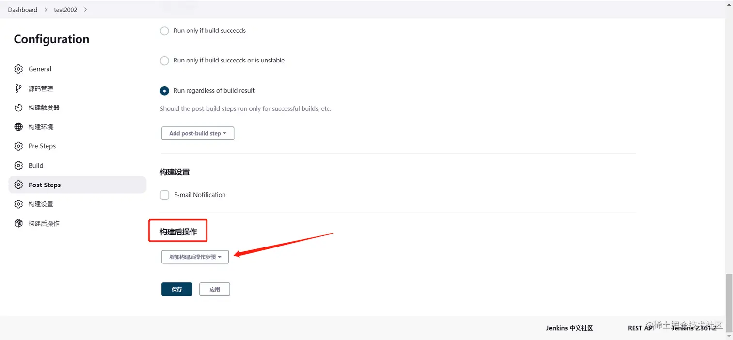Go to Build section
Screen dimensions: 733x340
pyautogui.click(x=77, y=165)
